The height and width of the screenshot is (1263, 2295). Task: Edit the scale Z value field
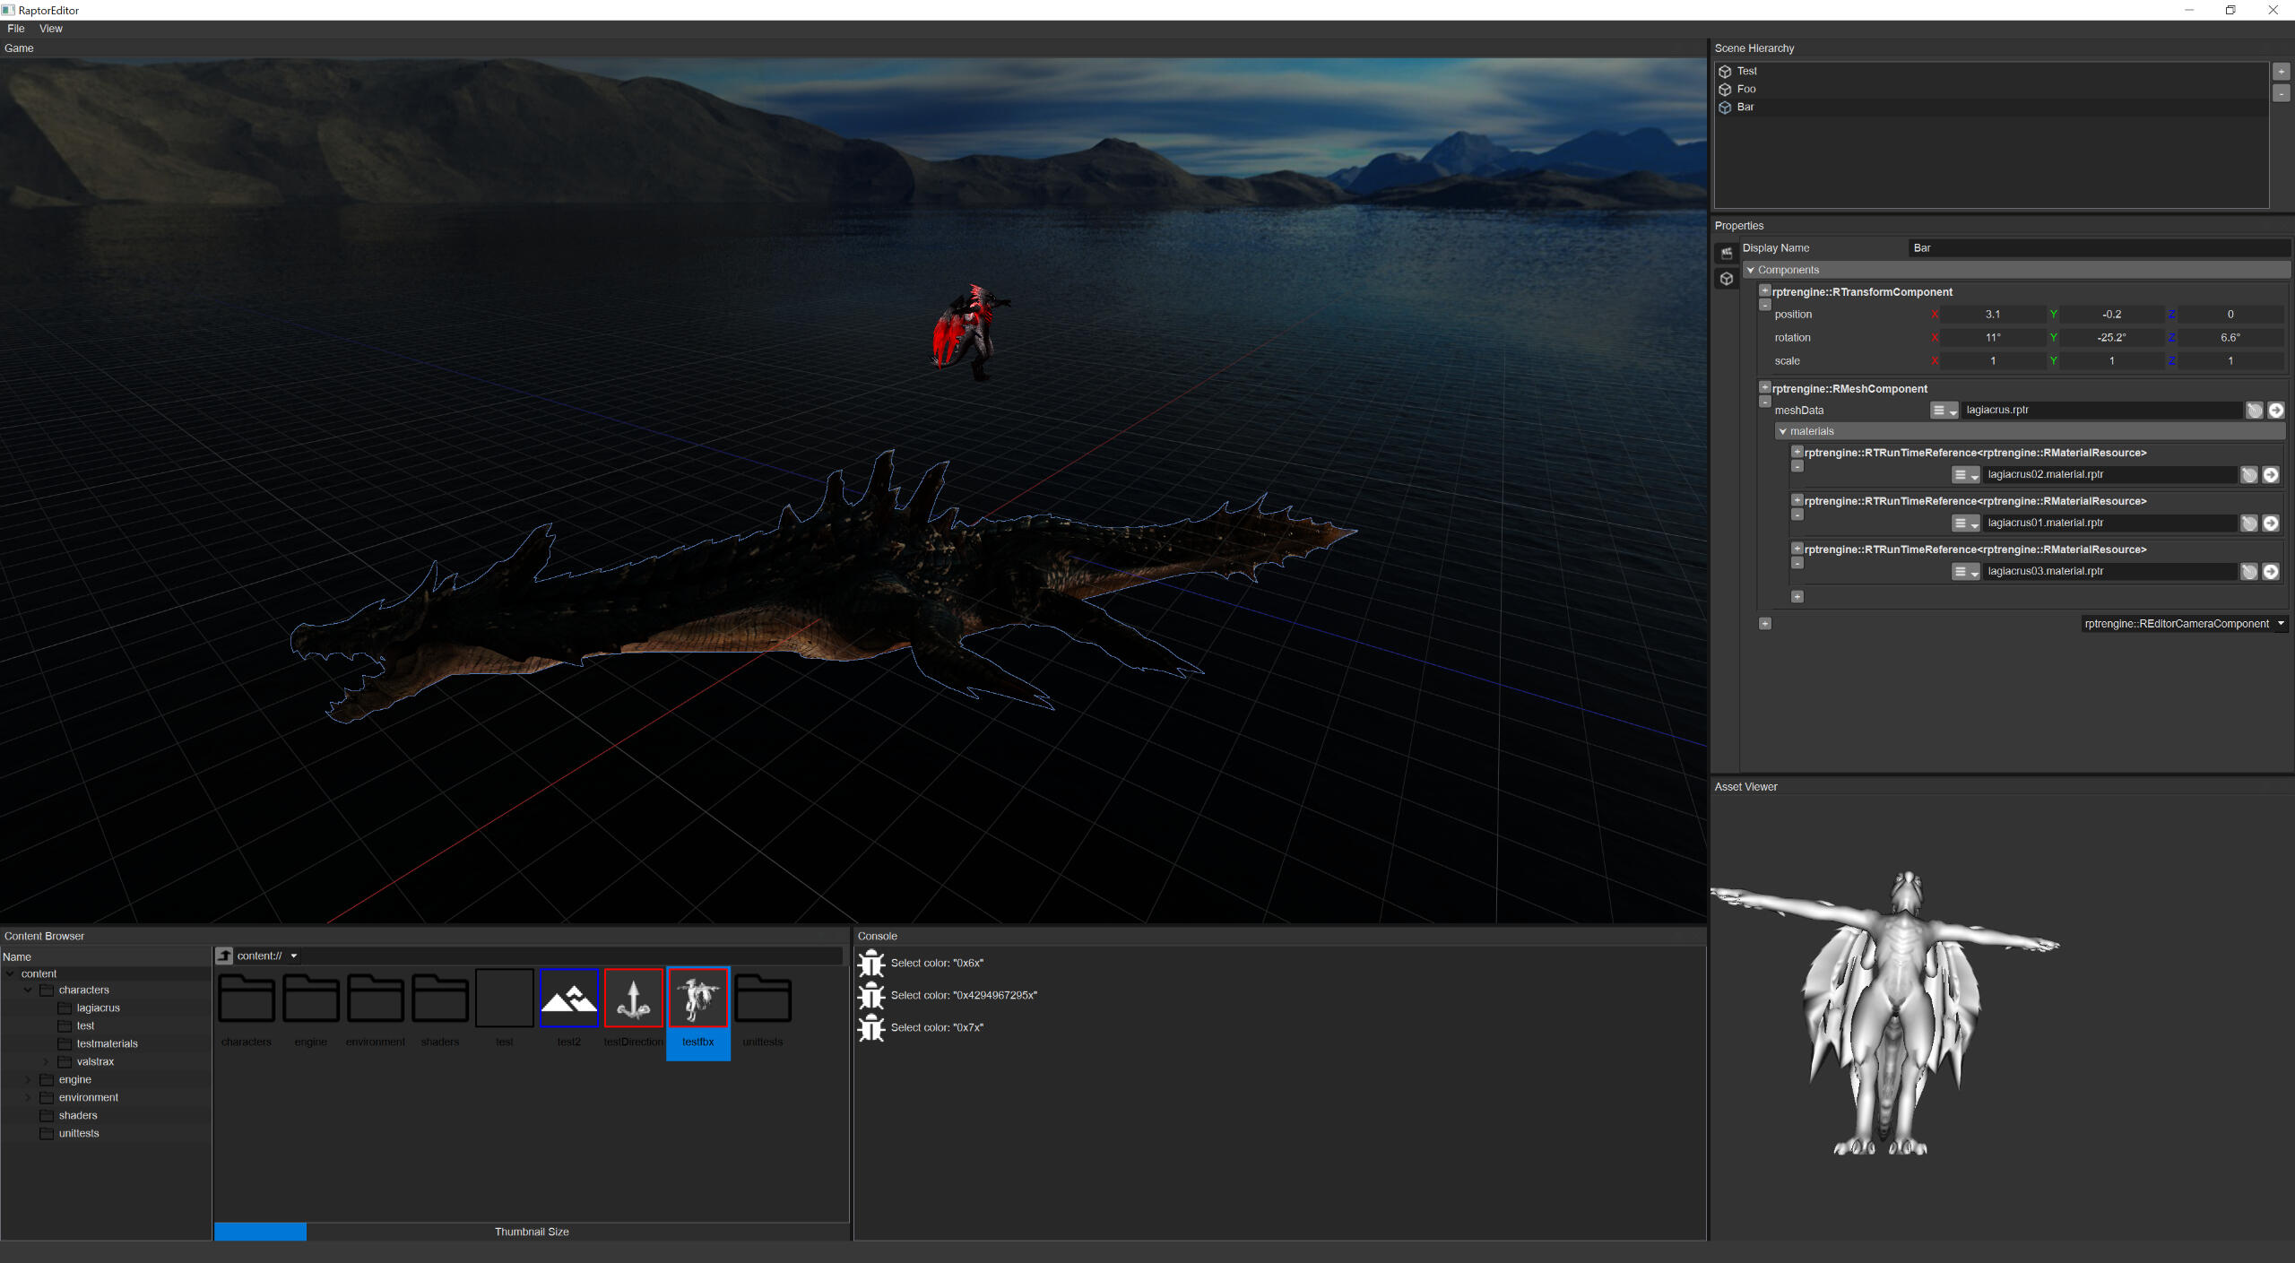pyautogui.click(x=2230, y=361)
